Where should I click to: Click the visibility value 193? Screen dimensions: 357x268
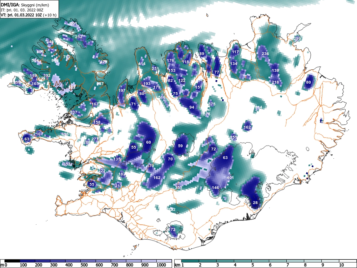(147, 84)
